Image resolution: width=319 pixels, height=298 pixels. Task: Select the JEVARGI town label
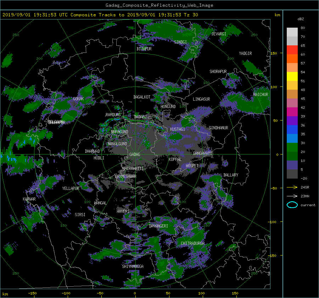(x=219, y=34)
